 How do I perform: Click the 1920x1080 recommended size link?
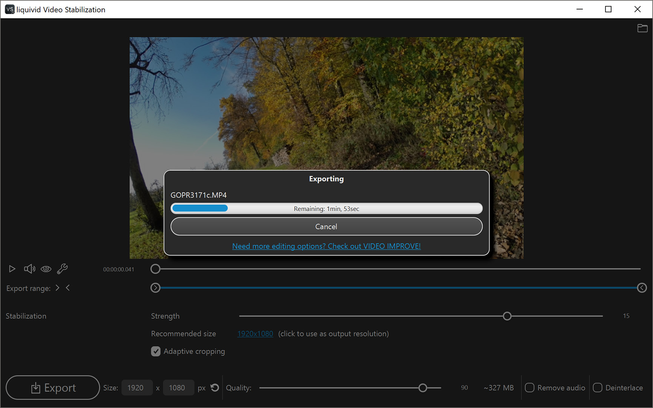(255, 334)
